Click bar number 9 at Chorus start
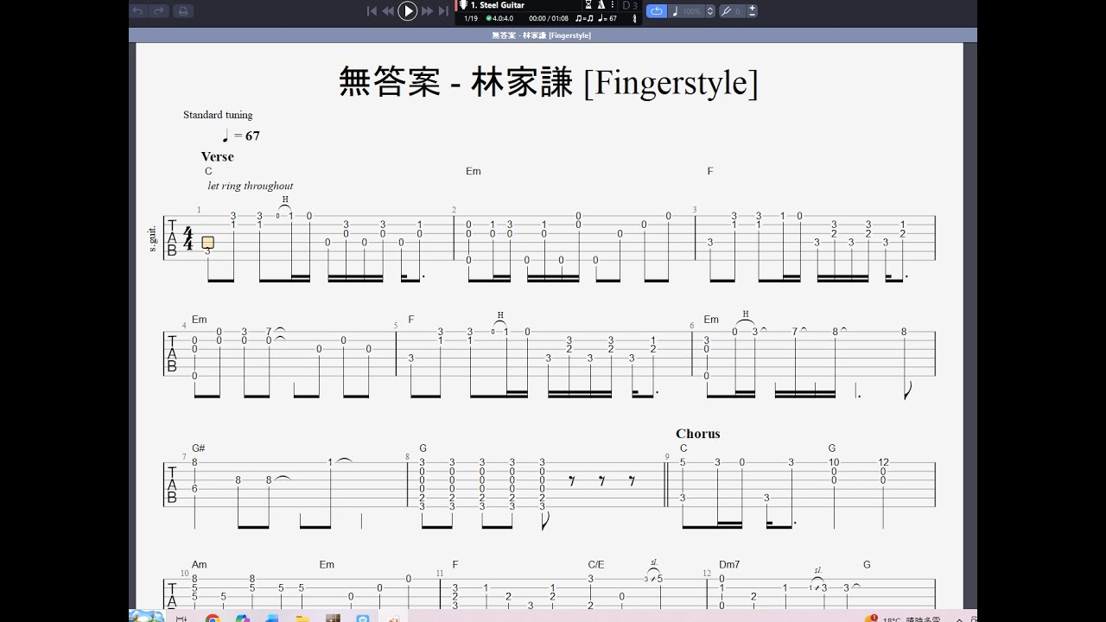The width and height of the screenshot is (1106, 622). (667, 457)
